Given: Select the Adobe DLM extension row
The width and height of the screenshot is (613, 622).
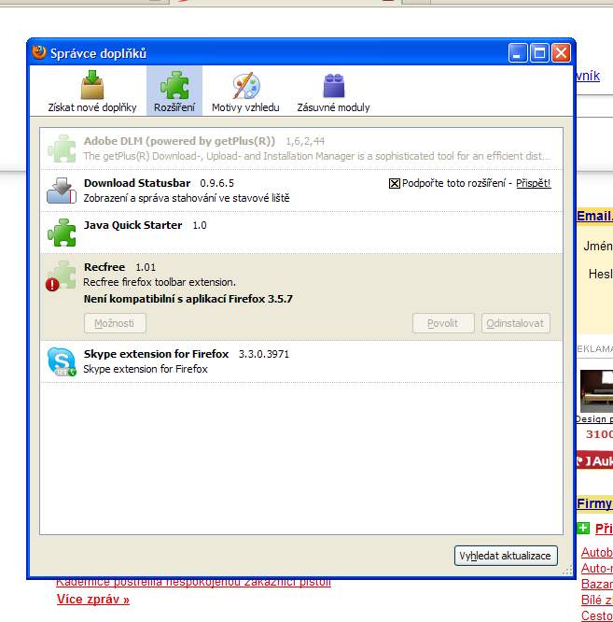Looking at the screenshot, I should (301, 148).
